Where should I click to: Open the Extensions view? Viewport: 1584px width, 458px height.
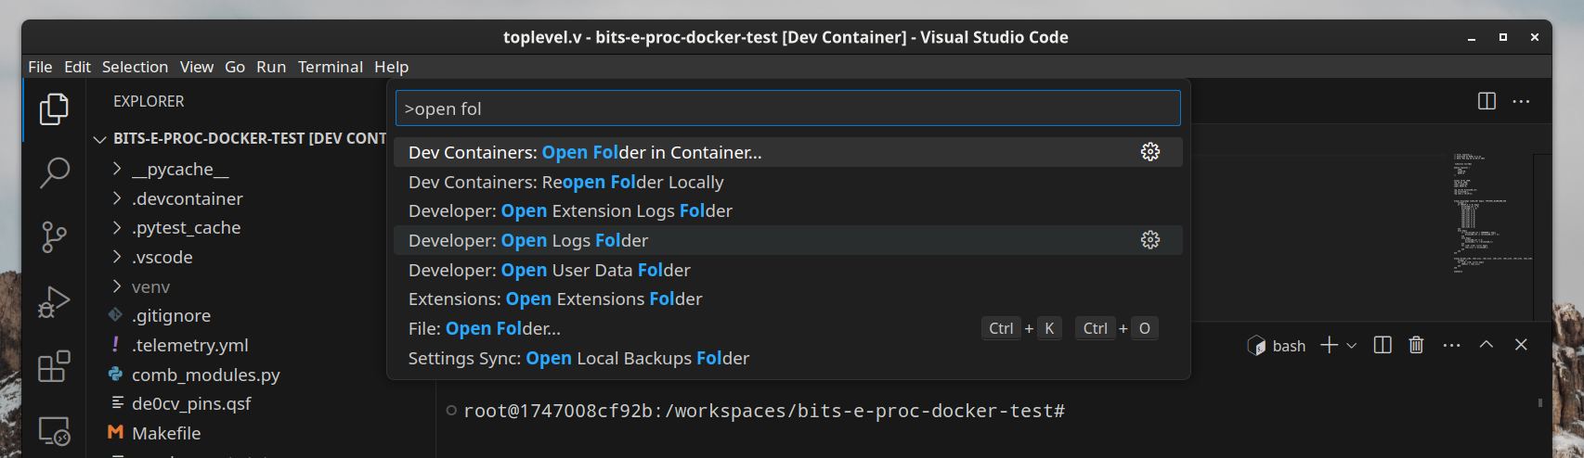point(54,367)
